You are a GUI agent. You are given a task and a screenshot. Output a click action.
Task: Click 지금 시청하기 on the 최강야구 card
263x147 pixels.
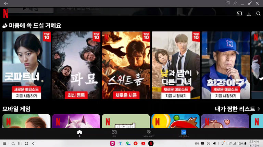(x=226, y=96)
